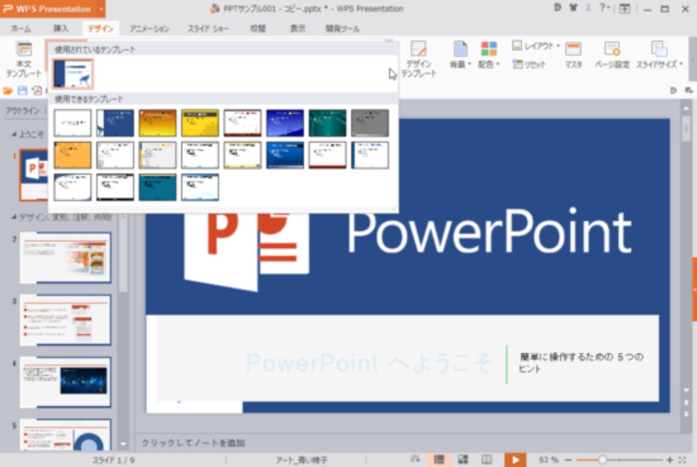Click the アート_青い椅子 theme name
The height and width of the screenshot is (467, 697).
(301, 460)
